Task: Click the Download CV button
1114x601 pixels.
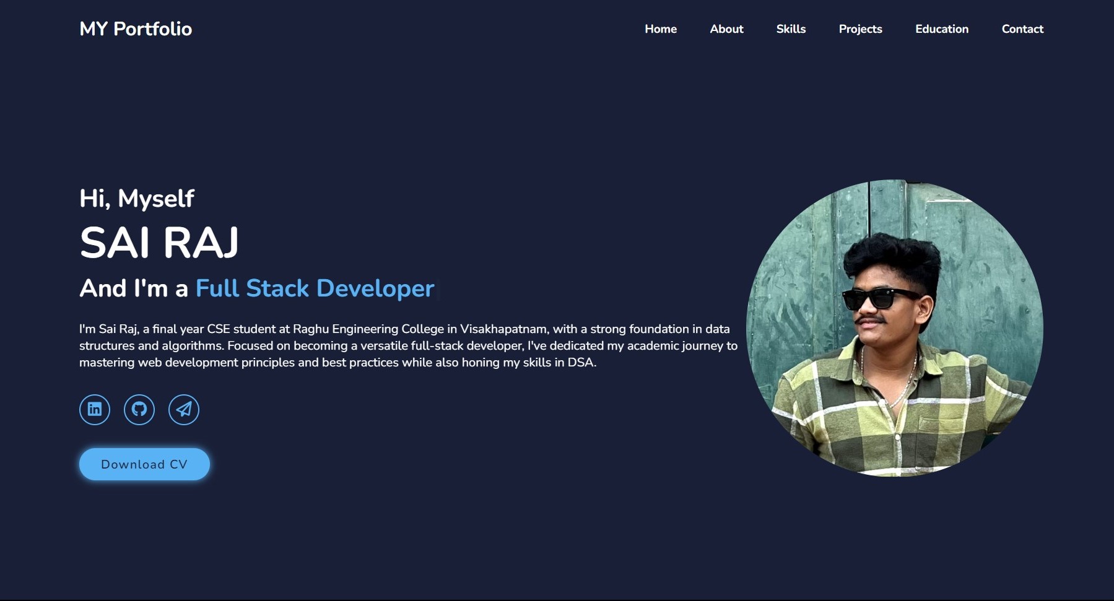Action: tap(144, 464)
